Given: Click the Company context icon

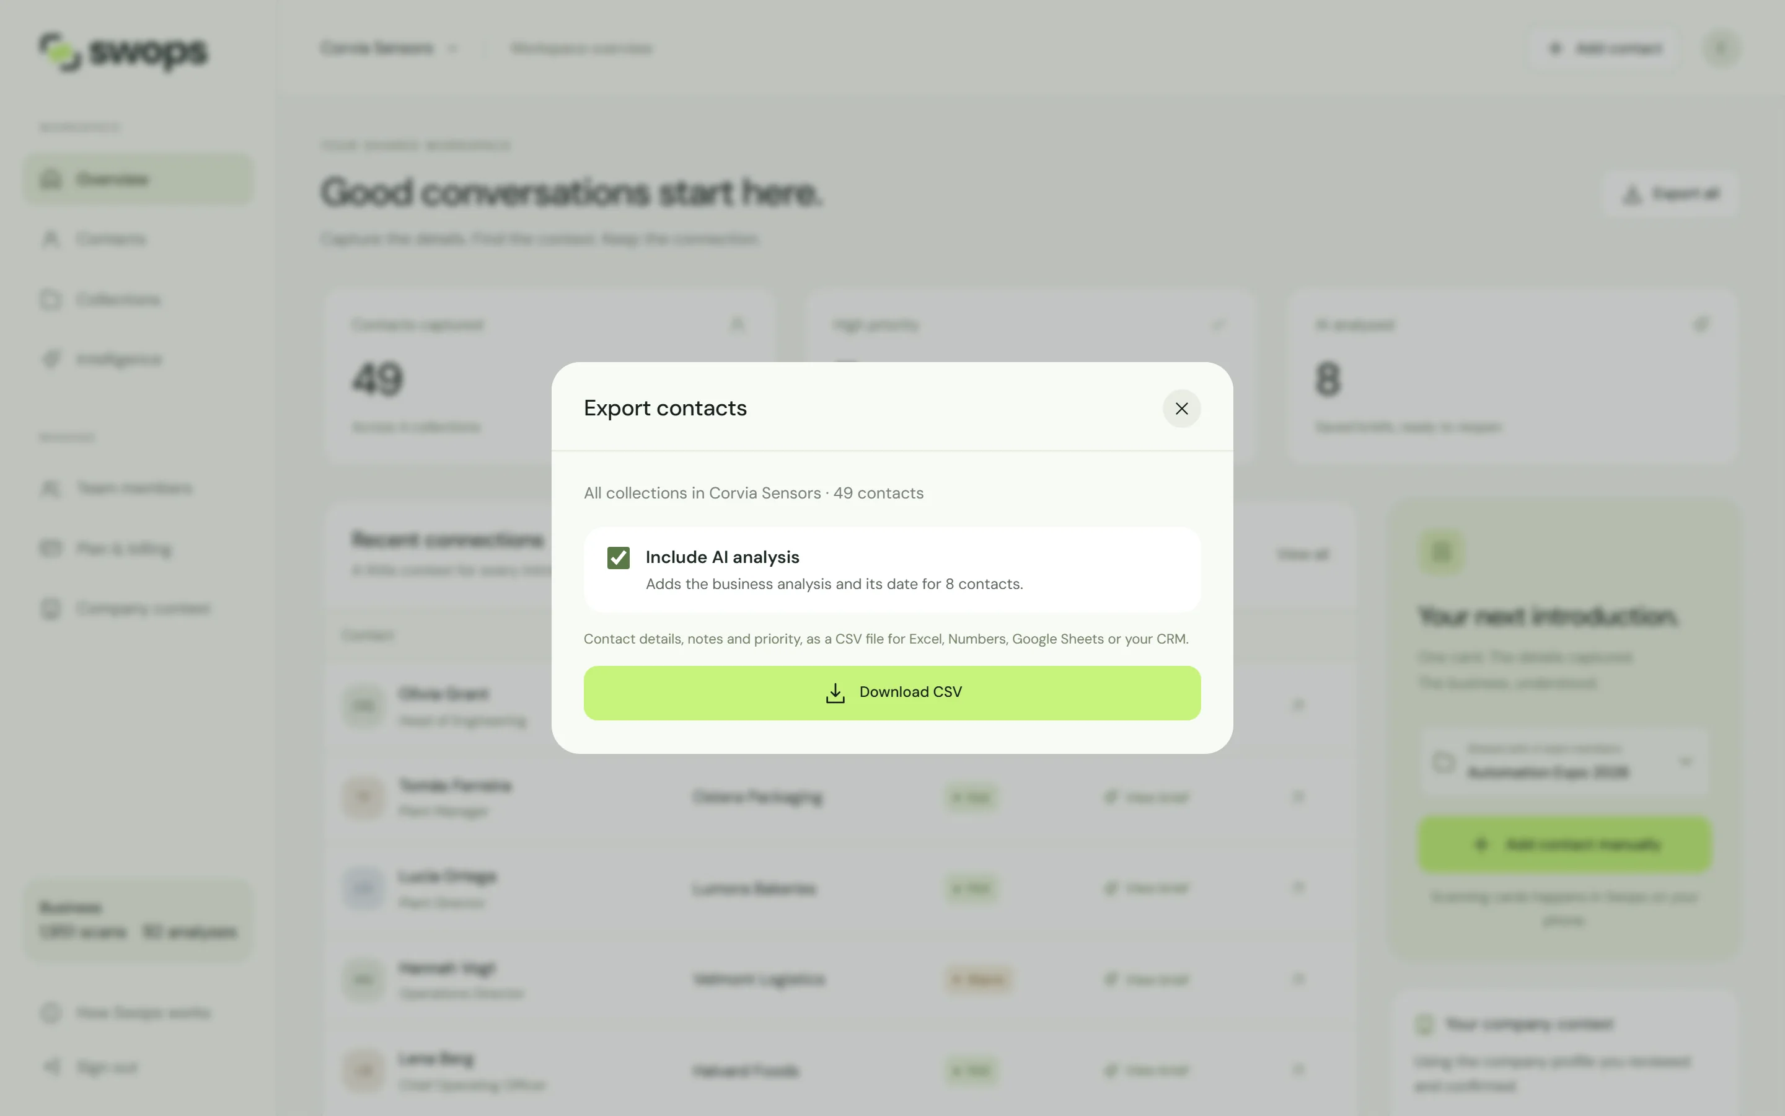Looking at the screenshot, I should click(51, 609).
